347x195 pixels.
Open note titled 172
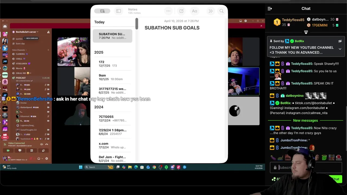coord(113,64)
